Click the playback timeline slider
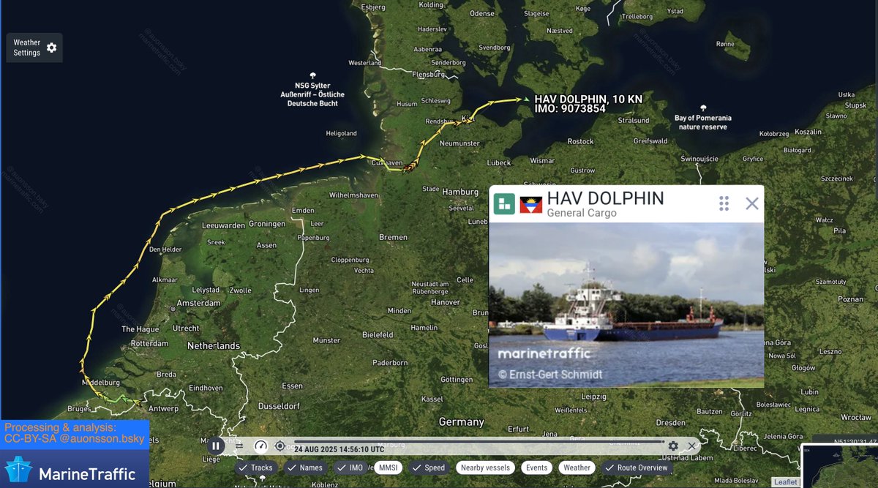The image size is (878, 488). pos(479,442)
